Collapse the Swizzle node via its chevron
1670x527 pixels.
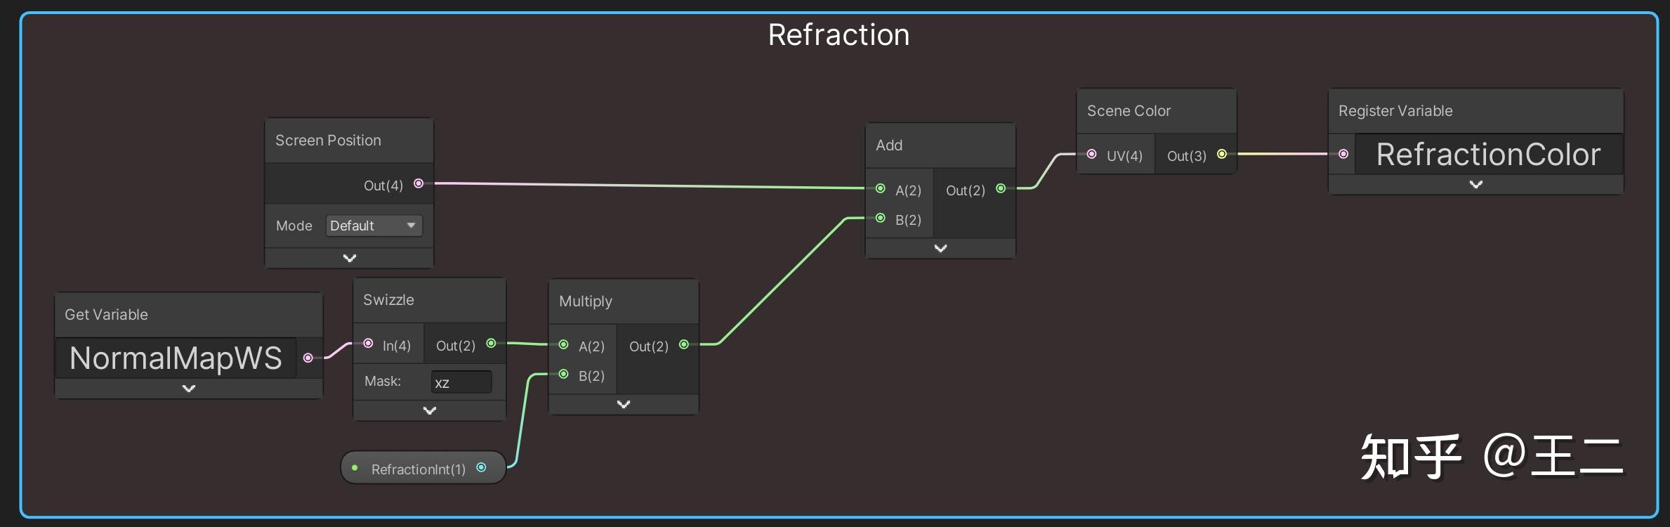(430, 410)
